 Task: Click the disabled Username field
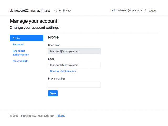pos(74,51)
